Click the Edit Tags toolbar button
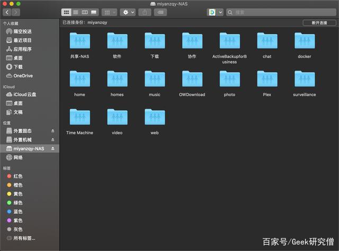Screen dimensions: 339x251 coord(160,12)
